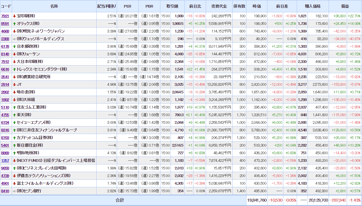This screenshot has height=206, width=362.
Task: Open stock code link 1357
Action: 5,160
